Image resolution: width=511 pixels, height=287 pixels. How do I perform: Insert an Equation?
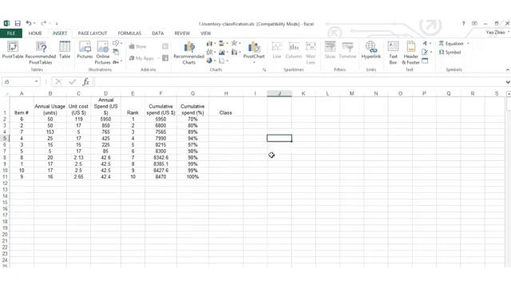click(451, 43)
